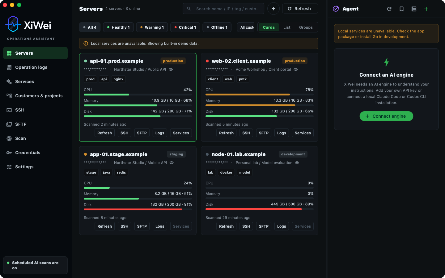Click the docker tag on node-01
The height and width of the screenshot is (278, 445).
[x=226, y=172]
